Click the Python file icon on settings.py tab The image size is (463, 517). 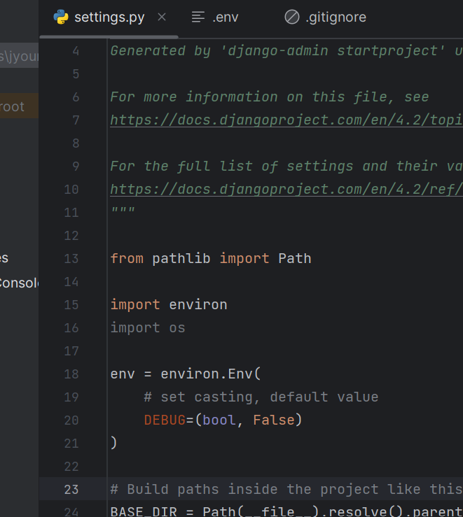pyautogui.click(x=61, y=17)
